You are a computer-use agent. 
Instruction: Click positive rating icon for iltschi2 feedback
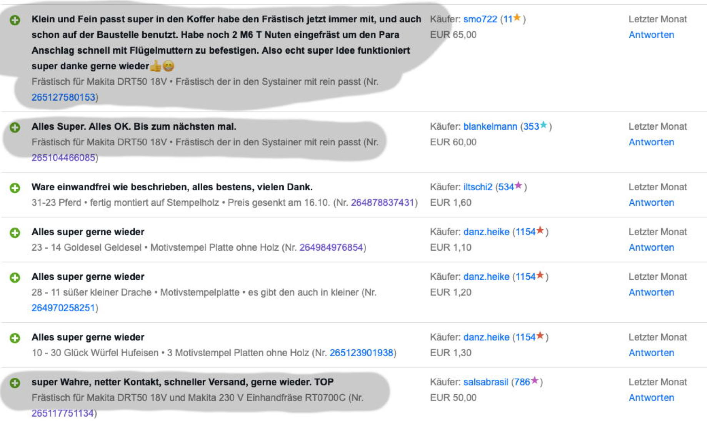(x=15, y=188)
